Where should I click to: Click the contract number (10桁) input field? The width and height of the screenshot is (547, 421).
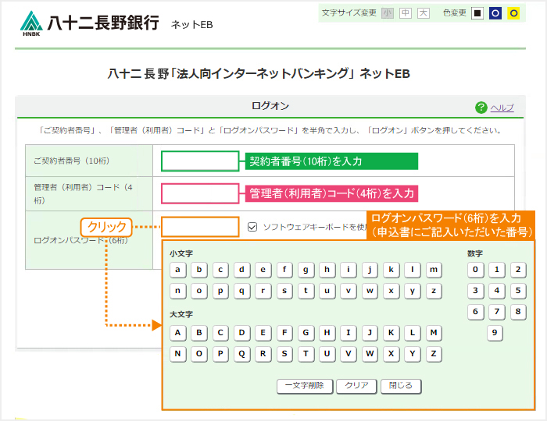tap(200, 161)
